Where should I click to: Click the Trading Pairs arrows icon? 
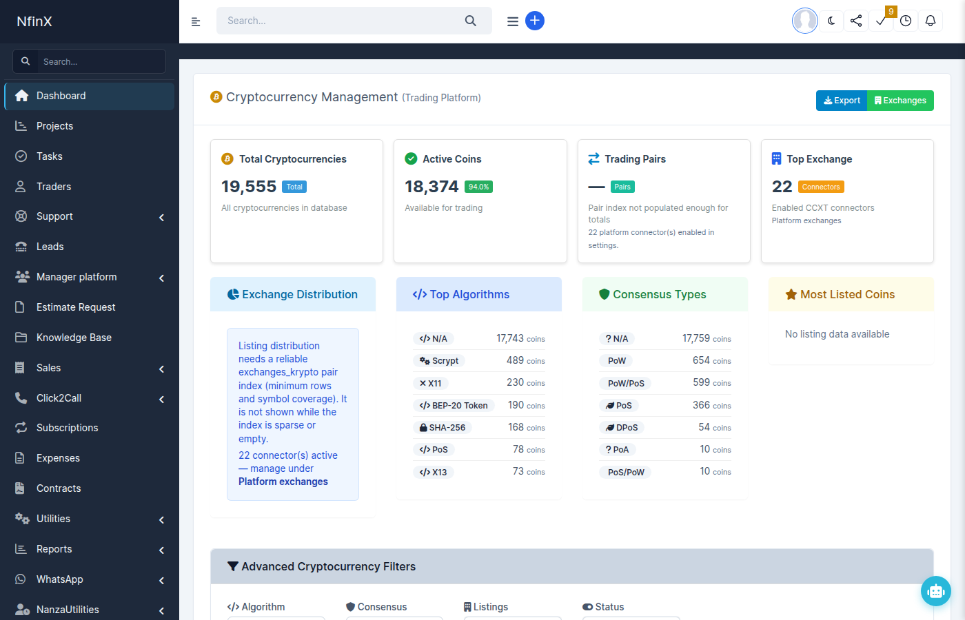(593, 159)
